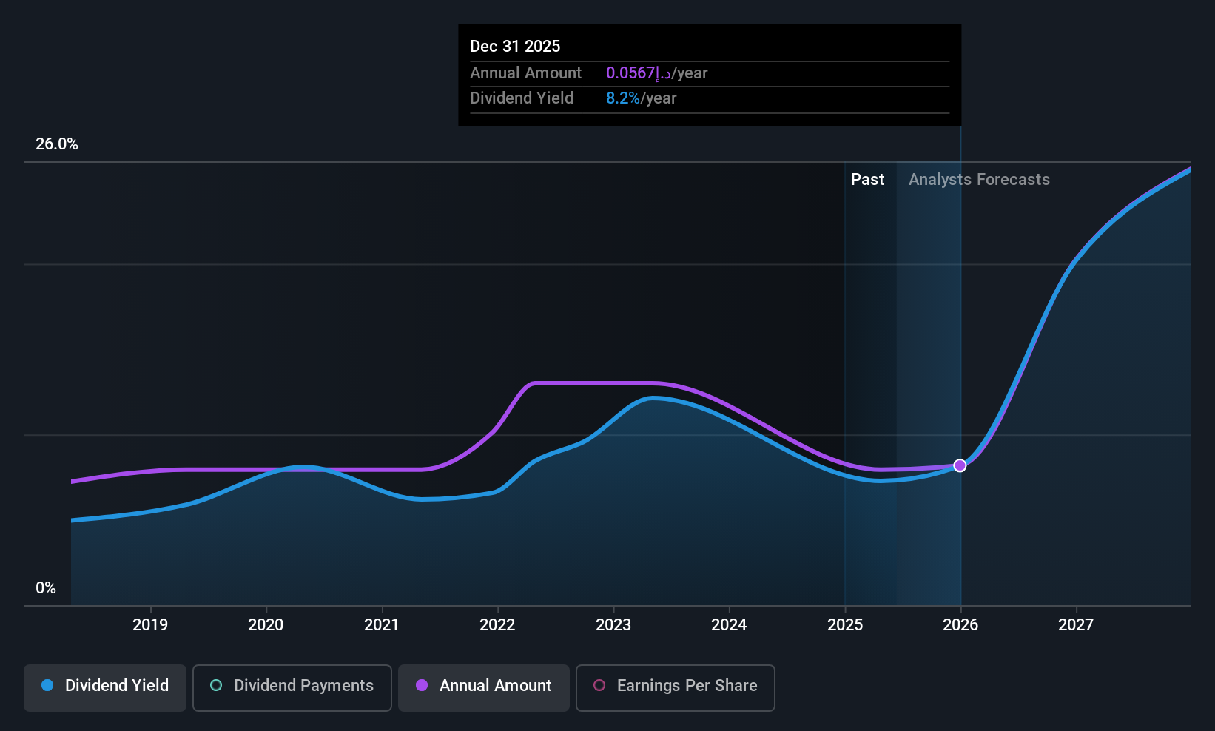The width and height of the screenshot is (1215, 731).
Task: Click the 2019 x-axis label
Action: tap(150, 625)
